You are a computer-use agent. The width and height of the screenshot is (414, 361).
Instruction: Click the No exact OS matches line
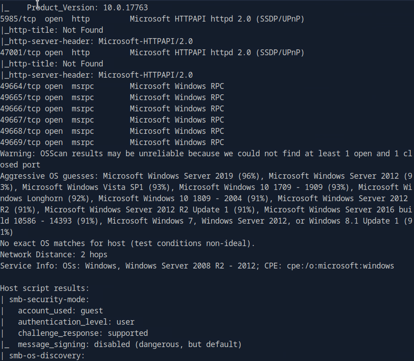pyautogui.click(x=127, y=243)
